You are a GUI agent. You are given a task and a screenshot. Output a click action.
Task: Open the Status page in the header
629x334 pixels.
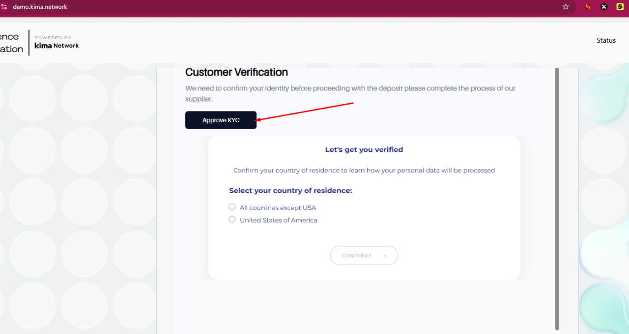606,40
